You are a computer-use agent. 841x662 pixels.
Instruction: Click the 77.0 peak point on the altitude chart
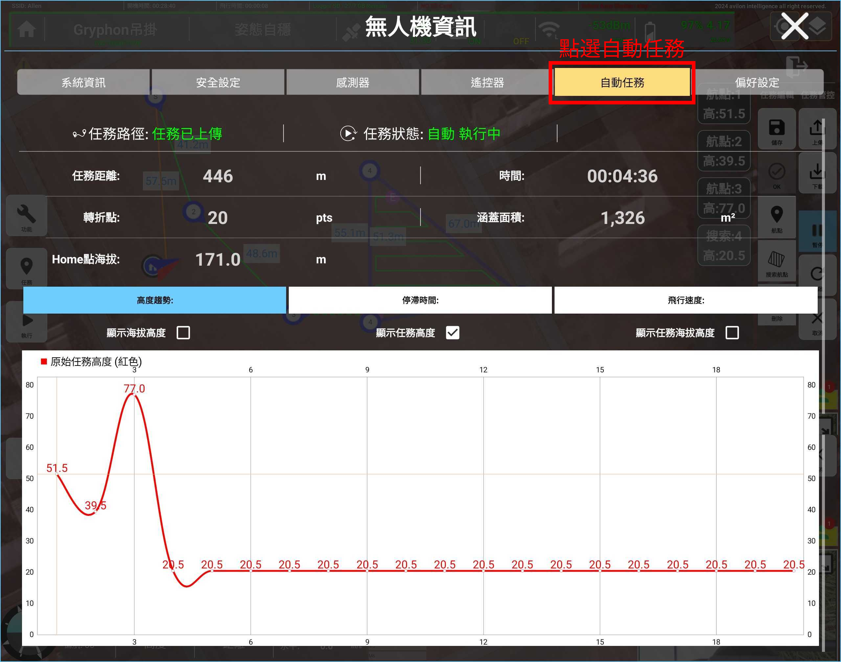pos(134,394)
